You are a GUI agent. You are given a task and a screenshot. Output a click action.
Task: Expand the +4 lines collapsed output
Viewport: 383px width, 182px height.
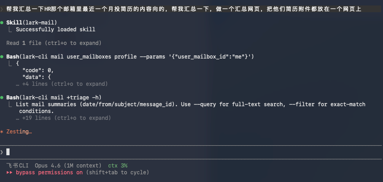tap(62, 84)
